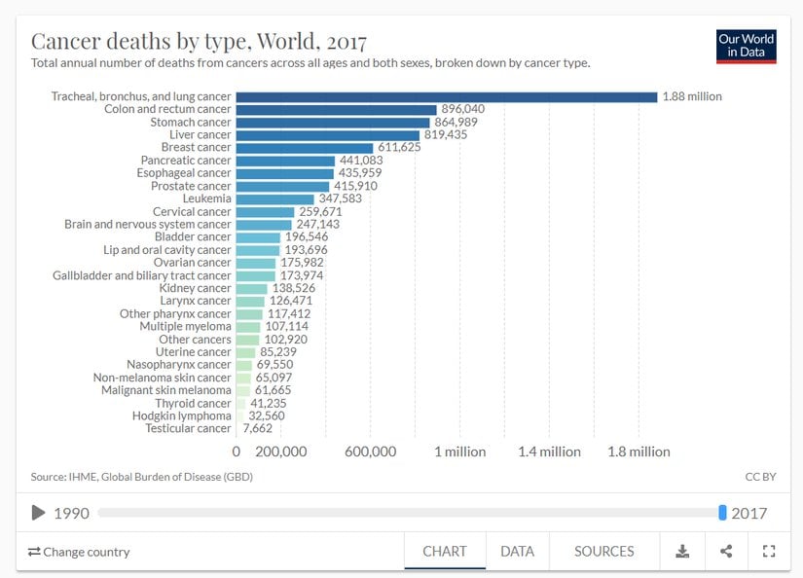The width and height of the screenshot is (803, 578).
Task: Click the Liver cancer bar
Action: coord(327,134)
